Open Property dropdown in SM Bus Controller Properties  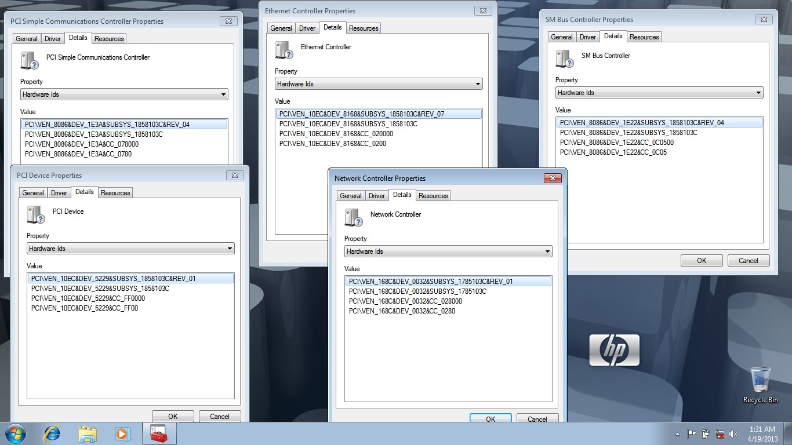click(659, 93)
